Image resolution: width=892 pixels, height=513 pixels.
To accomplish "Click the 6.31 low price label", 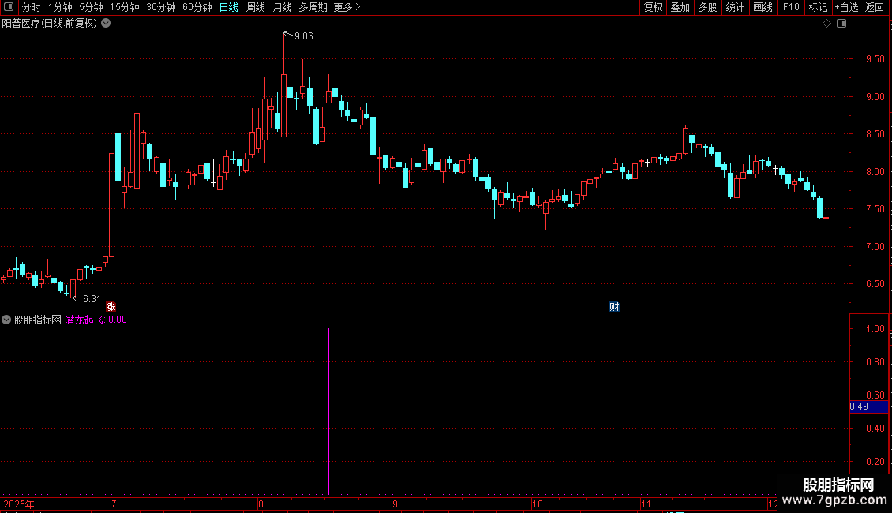I will coord(92,298).
